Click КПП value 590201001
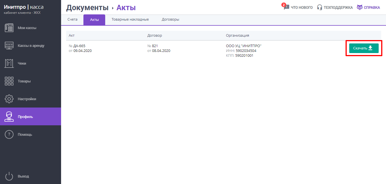This screenshot has height=184, width=386. click(x=244, y=55)
